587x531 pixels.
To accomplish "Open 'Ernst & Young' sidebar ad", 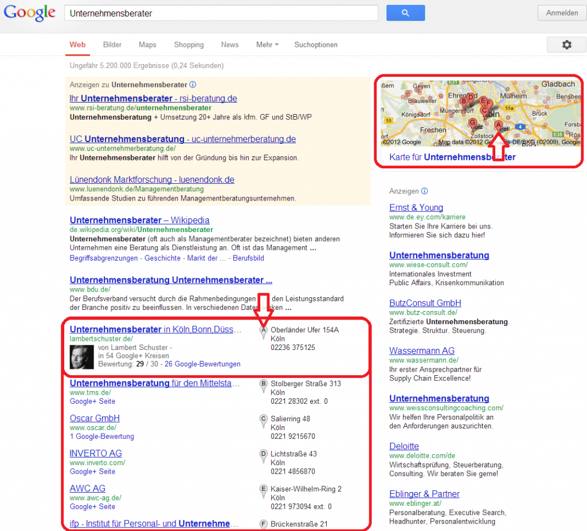I will coord(416,208).
